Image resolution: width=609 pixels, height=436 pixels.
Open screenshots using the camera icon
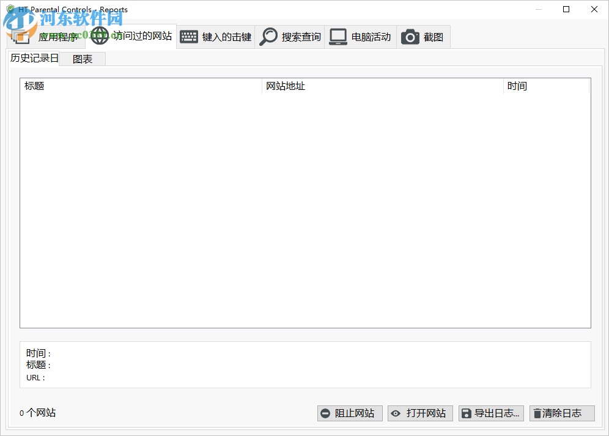(410, 36)
